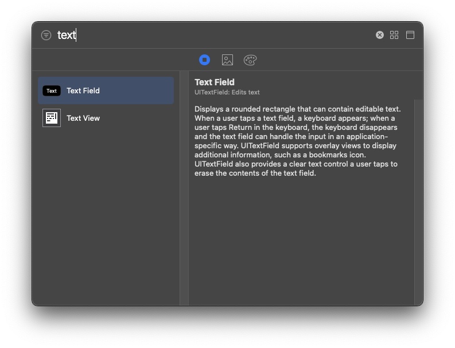Image resolution: width=455 pixels, height=348 pixels.
Task: Click the Text Field black icon thumbnail
Action: [x=52, y=90]
